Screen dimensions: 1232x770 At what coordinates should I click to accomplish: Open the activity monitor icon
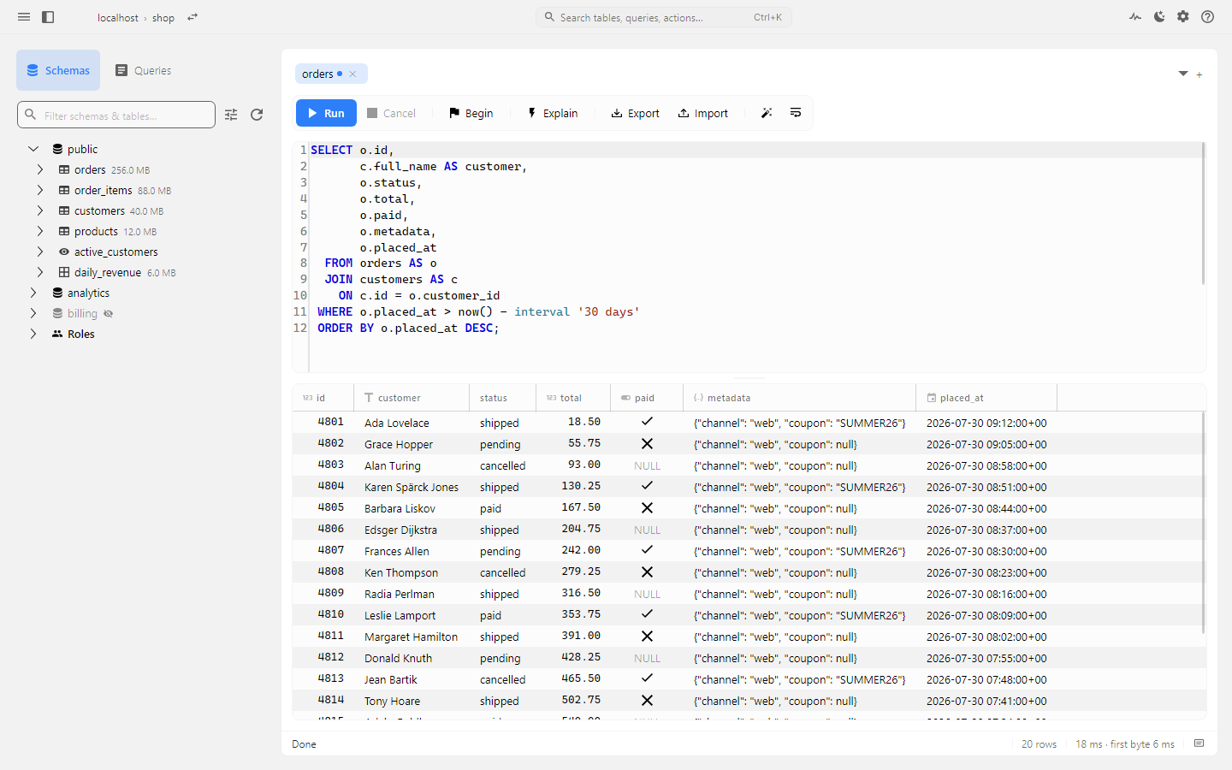[1135, 16]
